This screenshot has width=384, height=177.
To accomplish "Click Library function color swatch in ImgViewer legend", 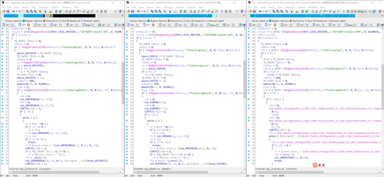I will coord(3,21).
